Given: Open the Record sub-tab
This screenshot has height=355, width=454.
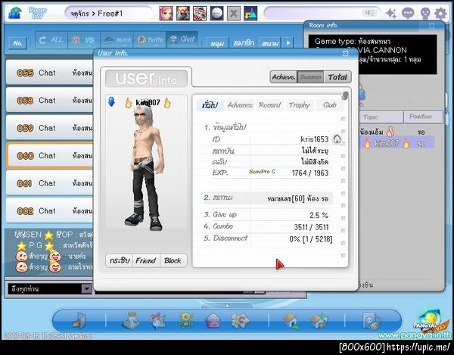Looking at the screenshot, I should click(x=269, y=104).
